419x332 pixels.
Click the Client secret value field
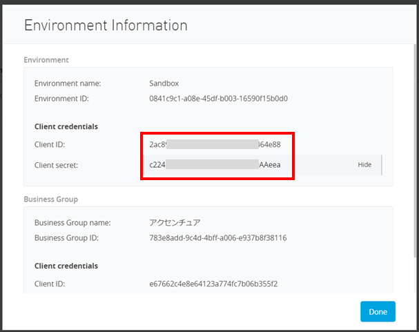(215, 165)
